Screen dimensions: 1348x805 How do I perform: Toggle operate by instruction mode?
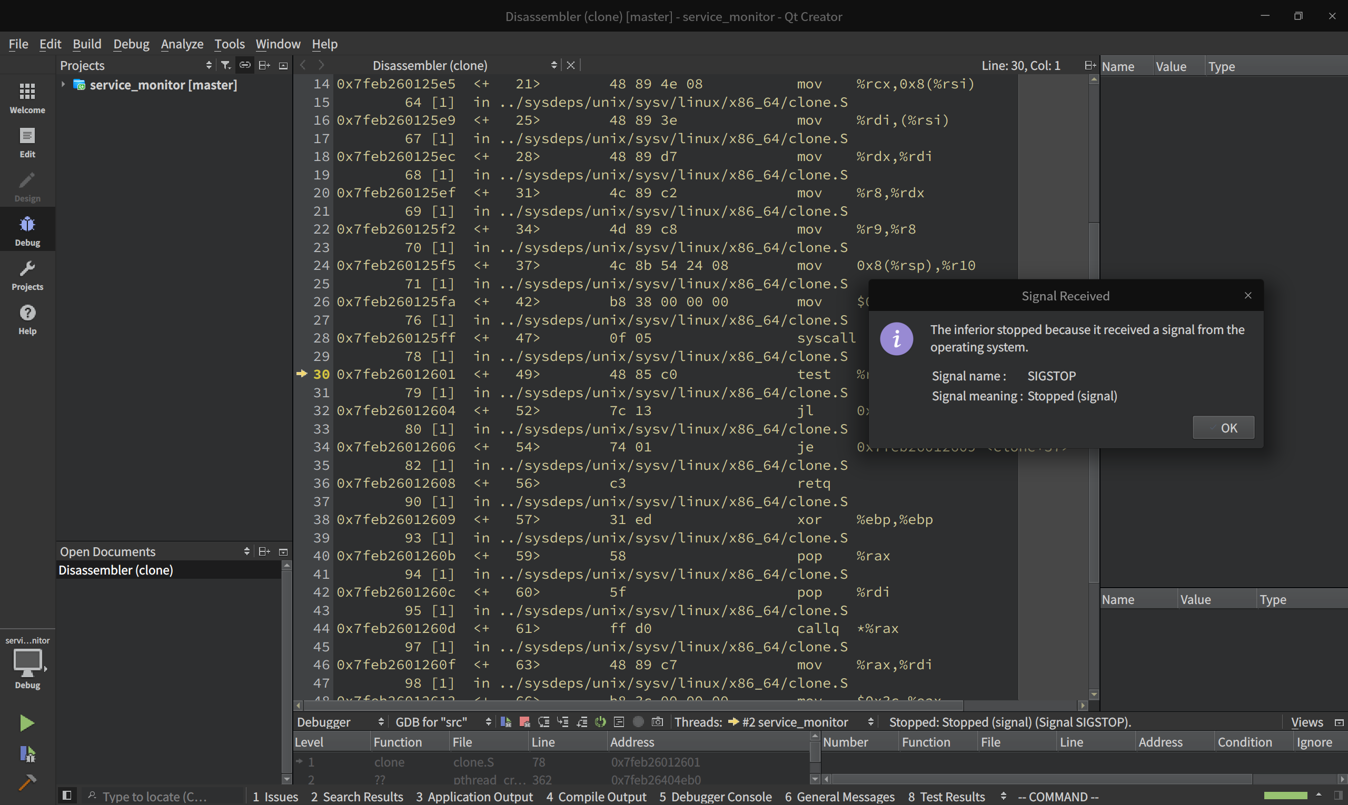[x=619, y=722]
